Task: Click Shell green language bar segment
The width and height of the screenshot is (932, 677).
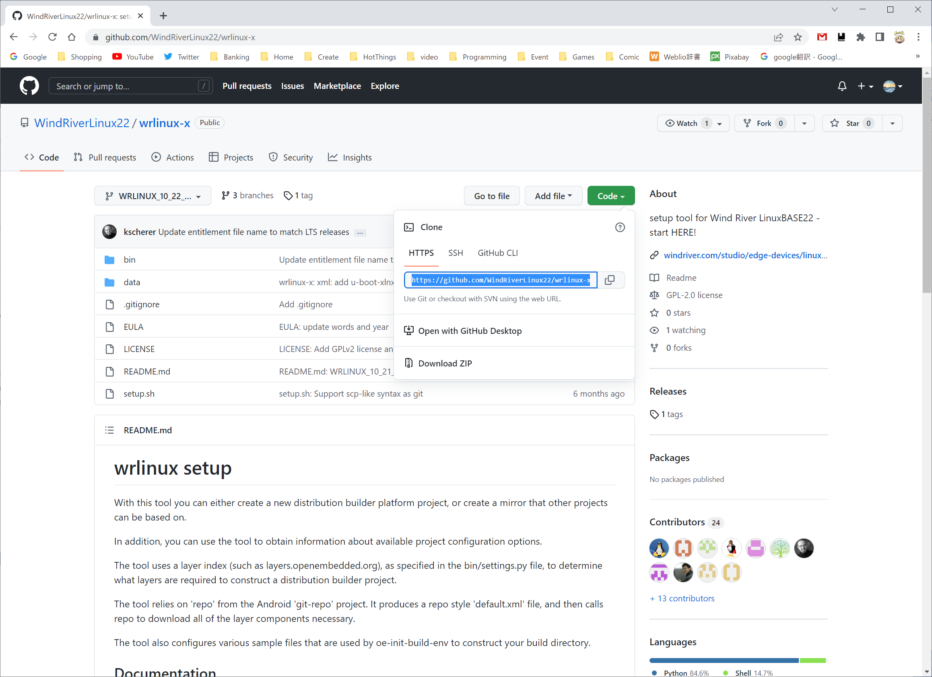Action: [812, 661]
